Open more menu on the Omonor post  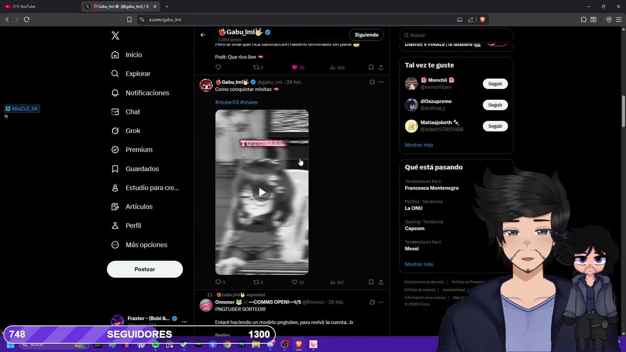click(x=381, y=302)
